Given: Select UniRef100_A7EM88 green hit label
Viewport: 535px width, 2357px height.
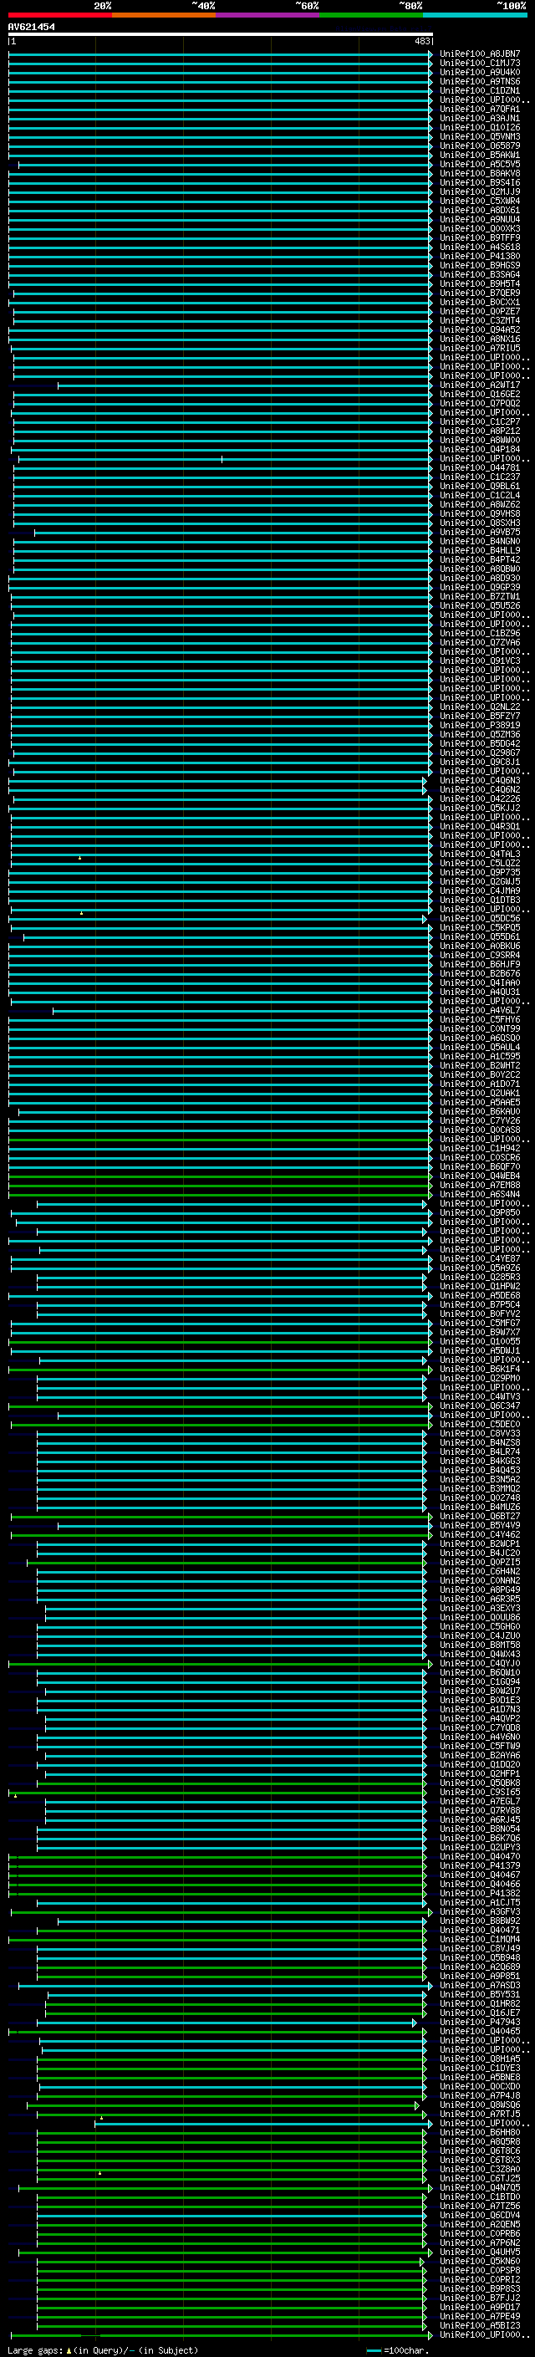Looking at the screenshot, I should (x=480, y=1184).
